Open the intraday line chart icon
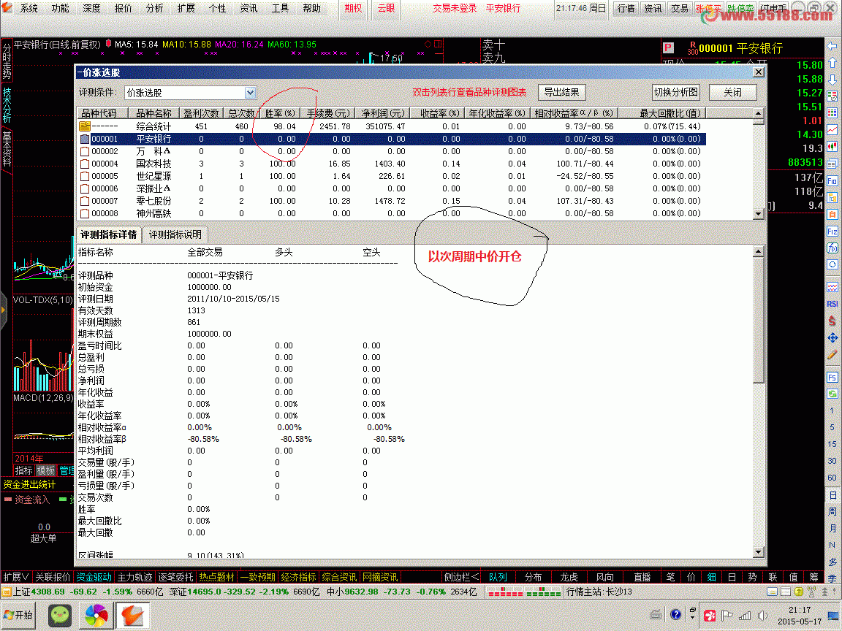Screen dimensions: 842x631 click(x=832, y=130)
